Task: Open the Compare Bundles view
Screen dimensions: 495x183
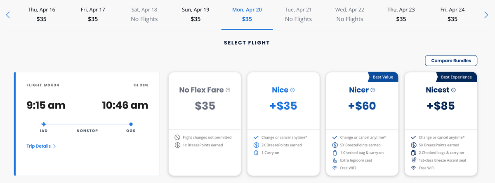Action: [x=451, y=60]
